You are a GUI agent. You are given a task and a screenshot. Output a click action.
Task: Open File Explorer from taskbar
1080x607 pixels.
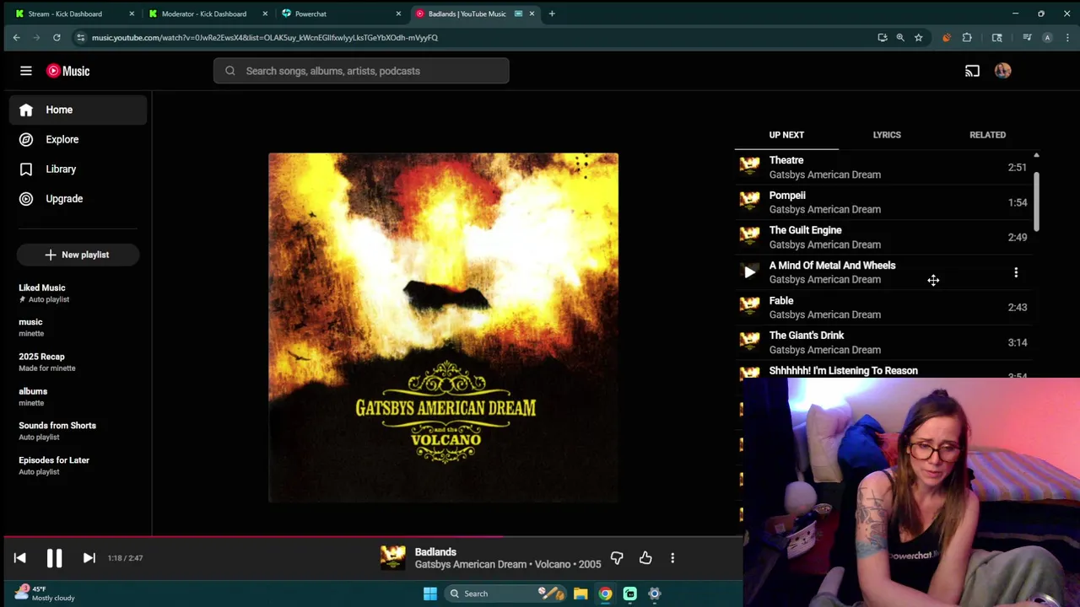(x=580, y=594)
